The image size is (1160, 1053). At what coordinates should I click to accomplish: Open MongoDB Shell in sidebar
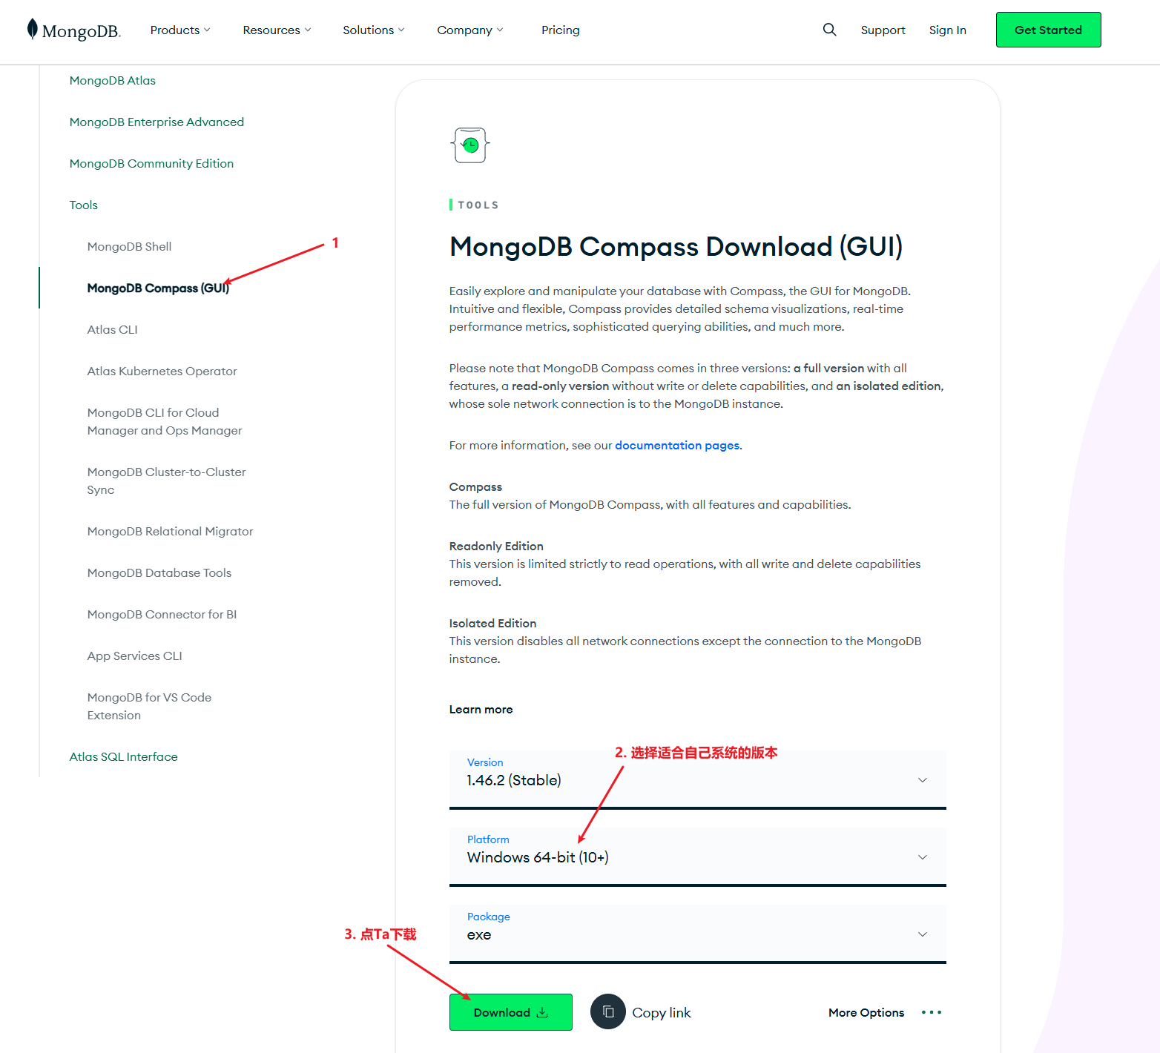[129, 246]
